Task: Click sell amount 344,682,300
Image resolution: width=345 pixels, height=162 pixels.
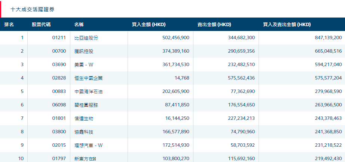Action: 241,38
